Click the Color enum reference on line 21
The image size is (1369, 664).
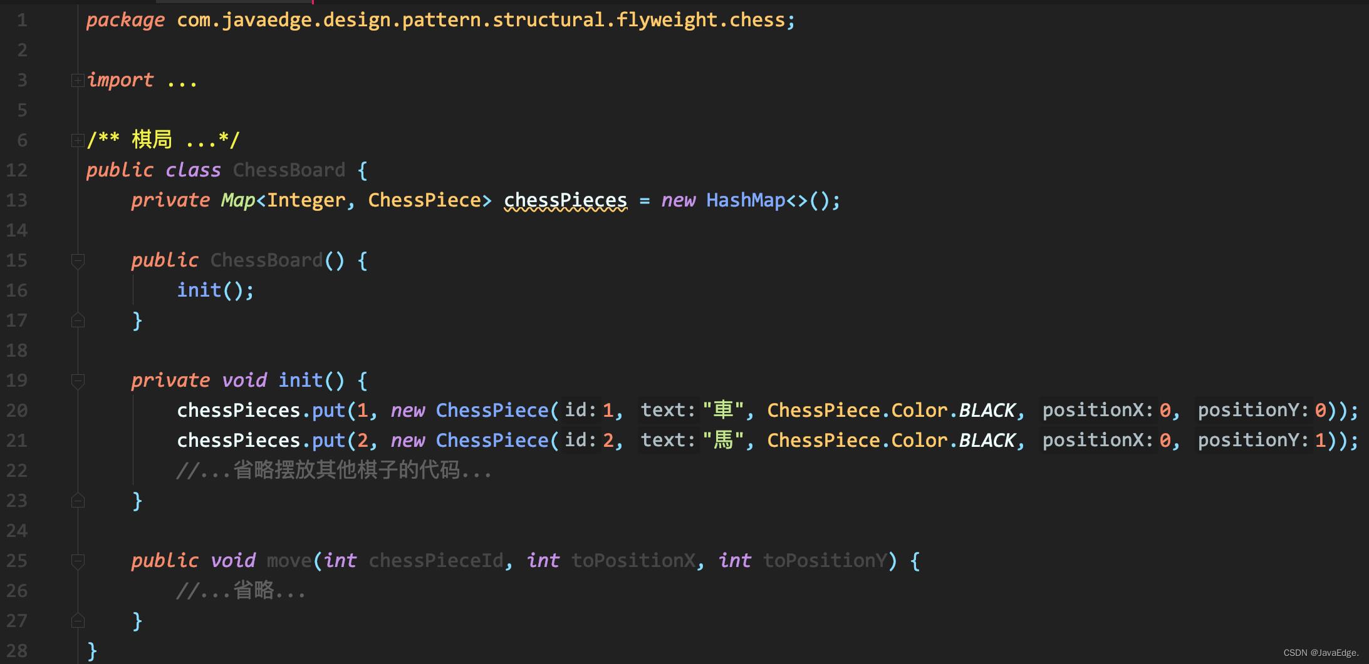919,441
